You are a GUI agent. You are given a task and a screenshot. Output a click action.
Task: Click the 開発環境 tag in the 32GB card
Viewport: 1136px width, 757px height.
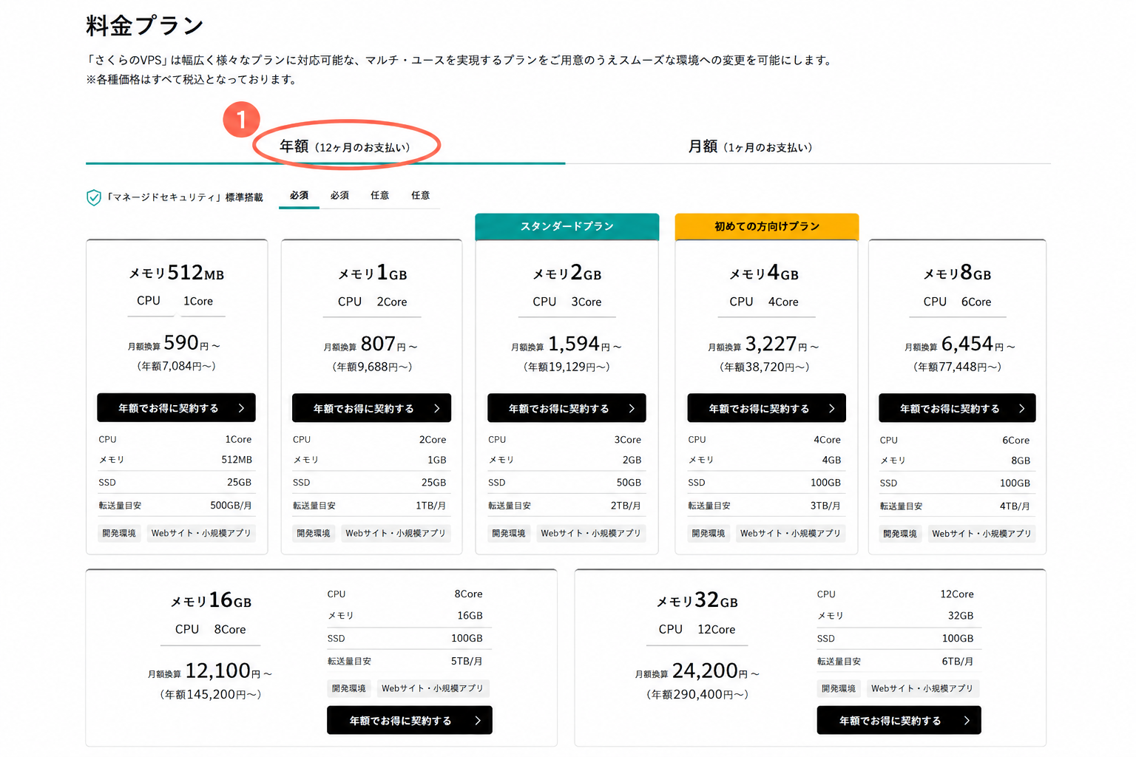click(839, 688)
